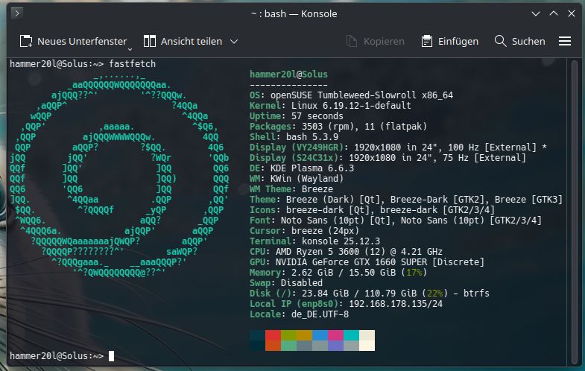Click '192.168.178.135/24' IP address
This screenshot has width=585, height=371.
coord(396,304)
